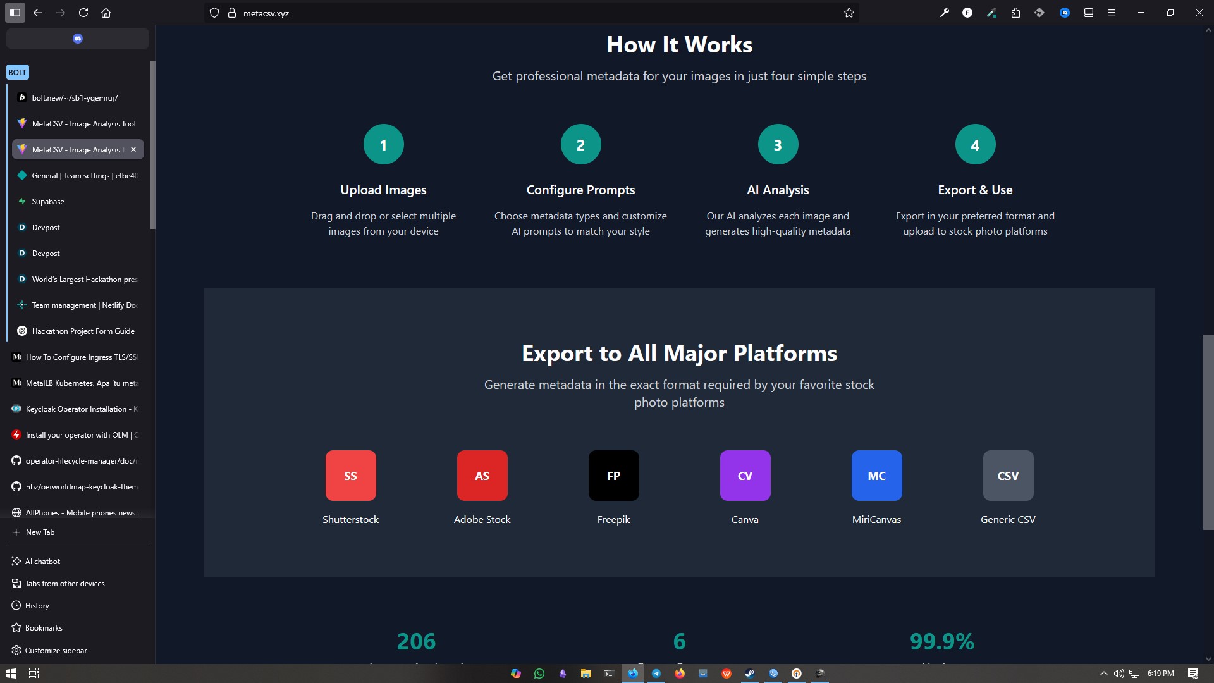Toggle the browser sidebar button
This screenshot has width=1214, height=683.
click(15, 13)
